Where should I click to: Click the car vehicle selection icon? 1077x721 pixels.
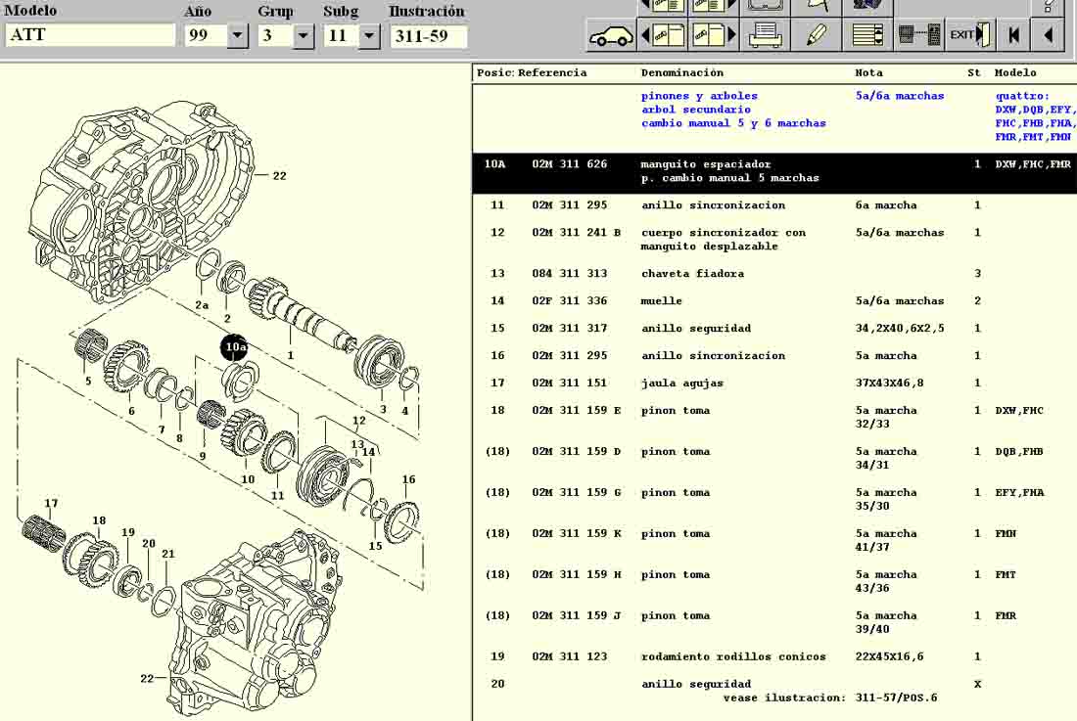click(x=611, y=36)
